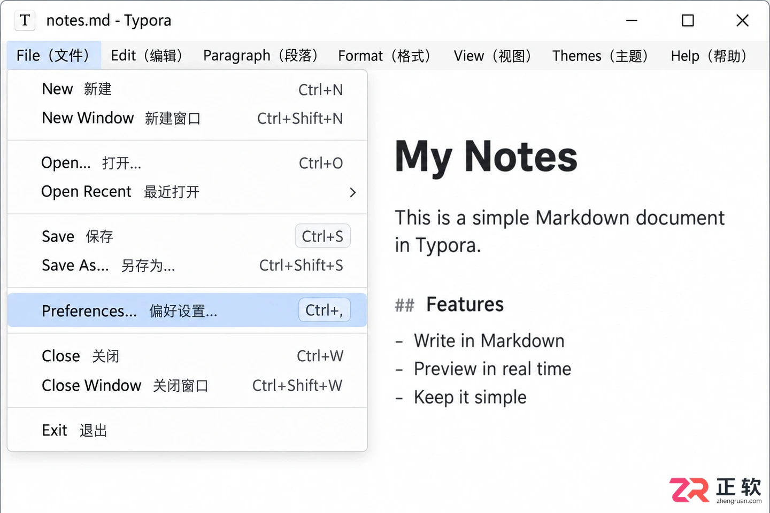
Task: Open the Themes (主题) menu
Action: [x=602, y=56]
